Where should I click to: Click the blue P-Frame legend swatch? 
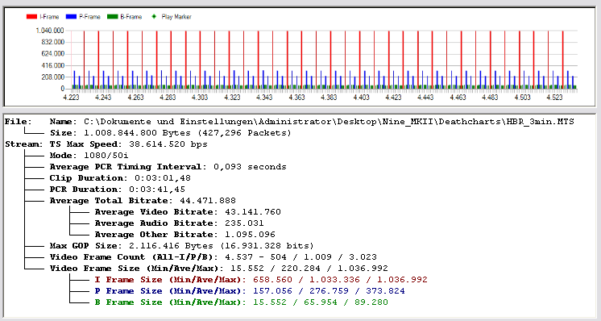click(x=71, y=17)
